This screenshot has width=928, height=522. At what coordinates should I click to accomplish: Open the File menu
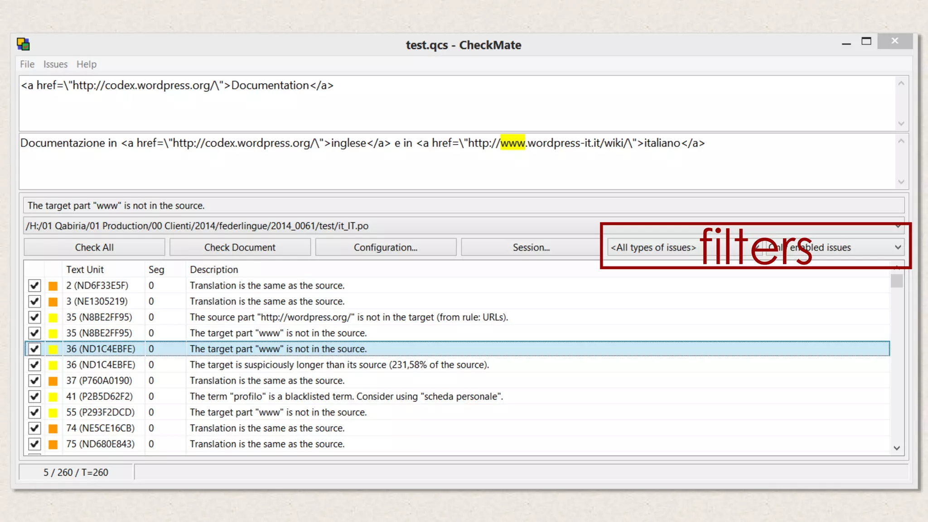coord(27,64)
